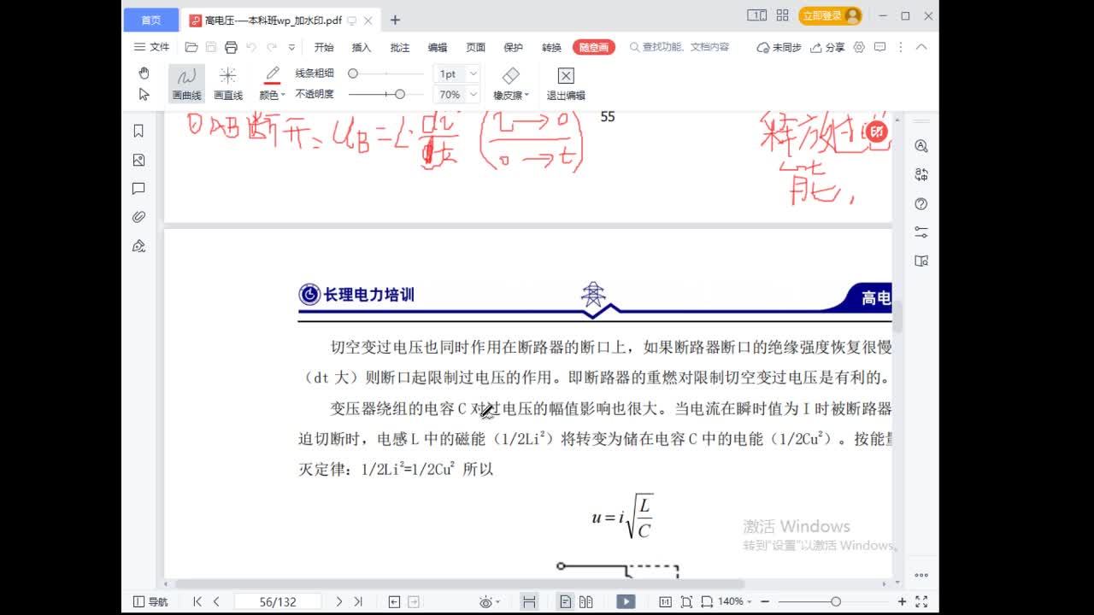Select the 随意画 tab
This screenshot has height=615, width=1094.
594,48
